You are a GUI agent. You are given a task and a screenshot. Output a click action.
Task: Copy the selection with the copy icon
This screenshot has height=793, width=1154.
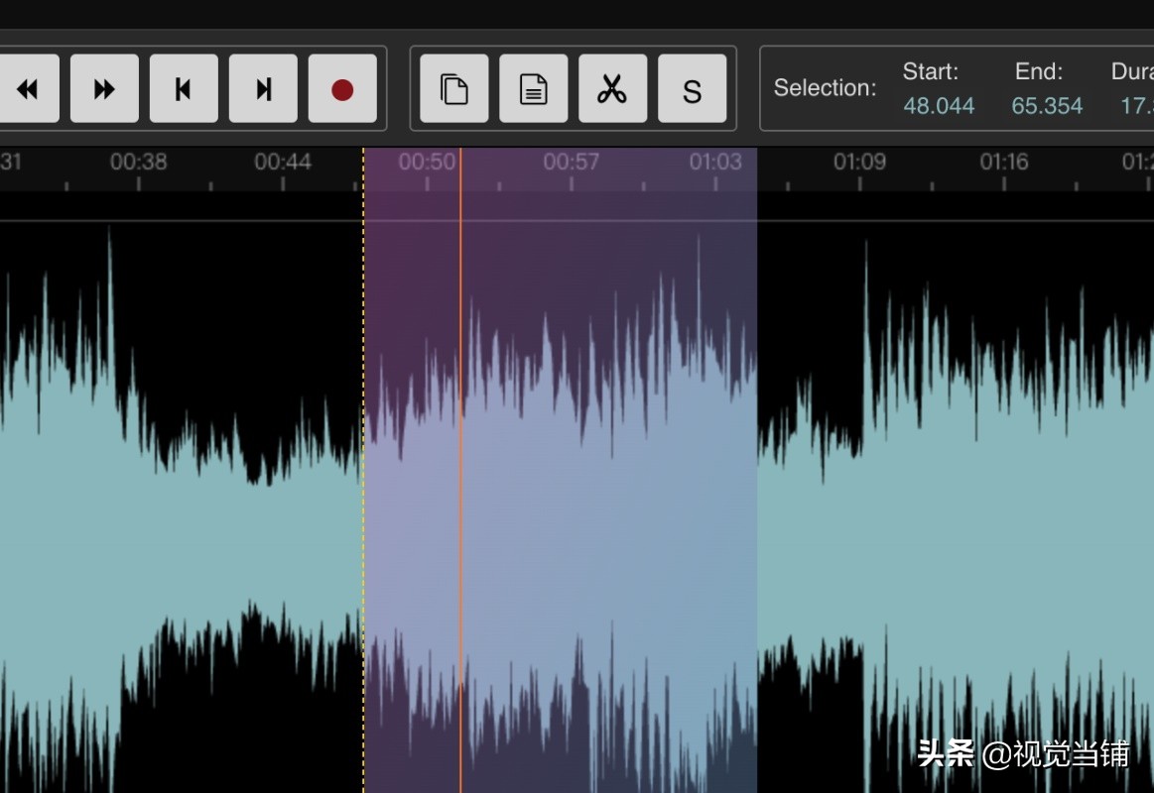tap(454, 88)
